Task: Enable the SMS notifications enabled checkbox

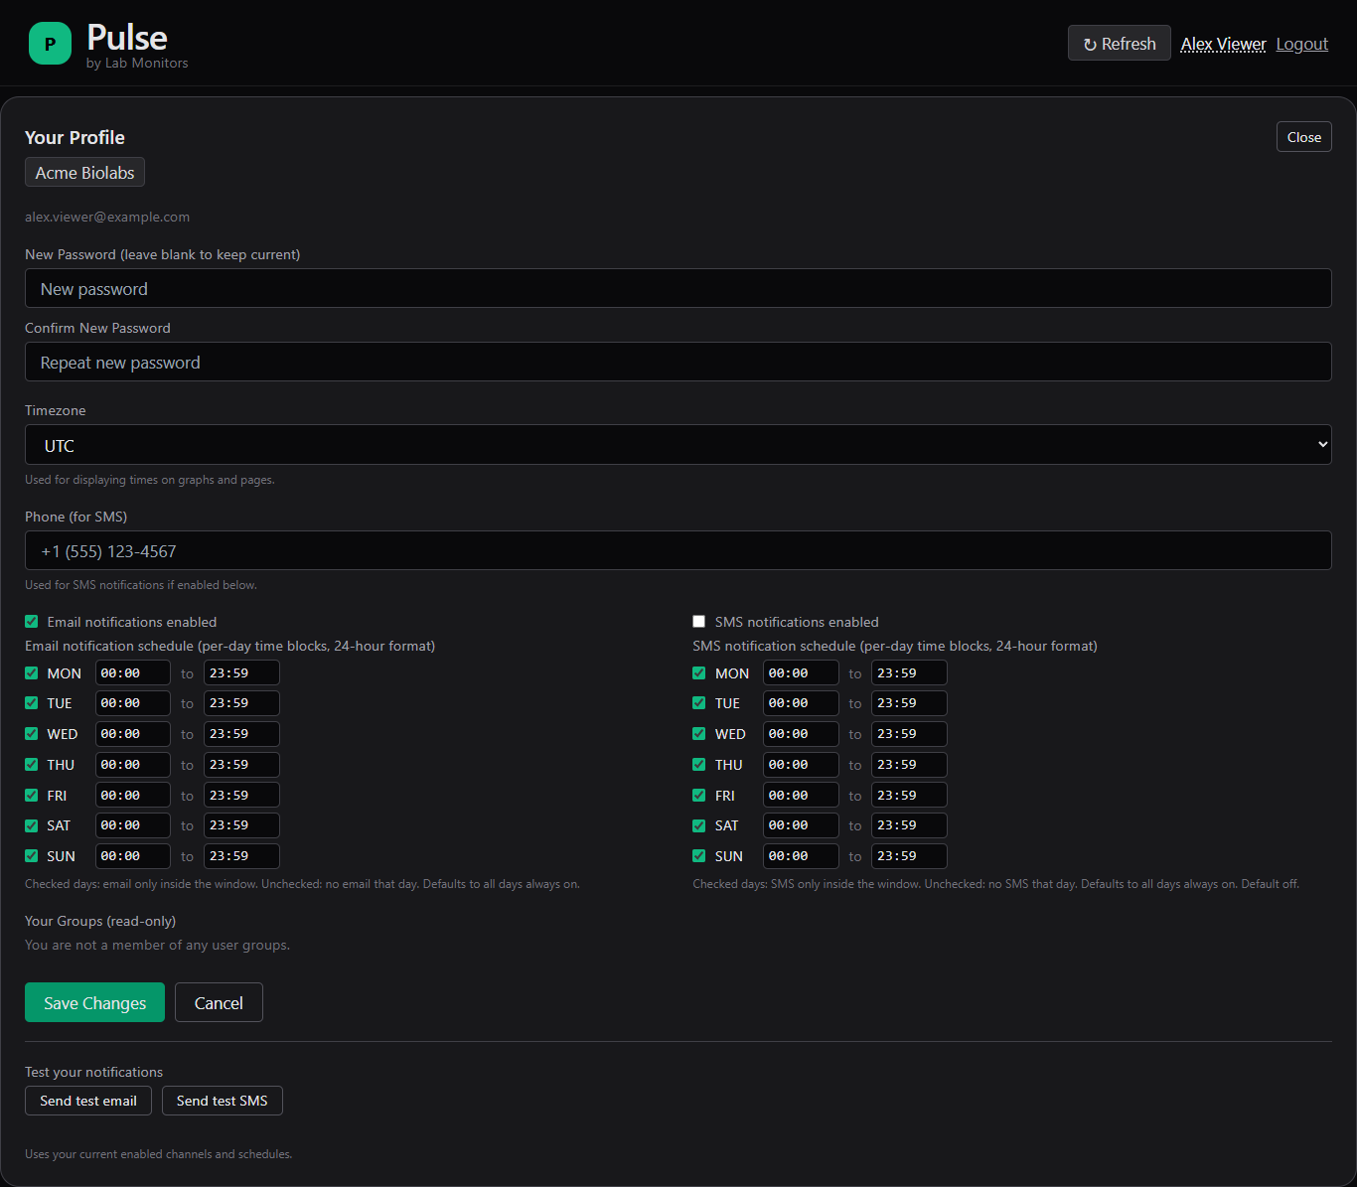Action: (699, 622)
